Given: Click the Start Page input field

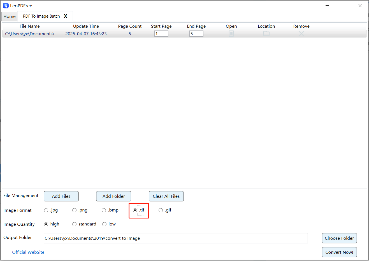Looking at the screenshot, I should (161, 34).
